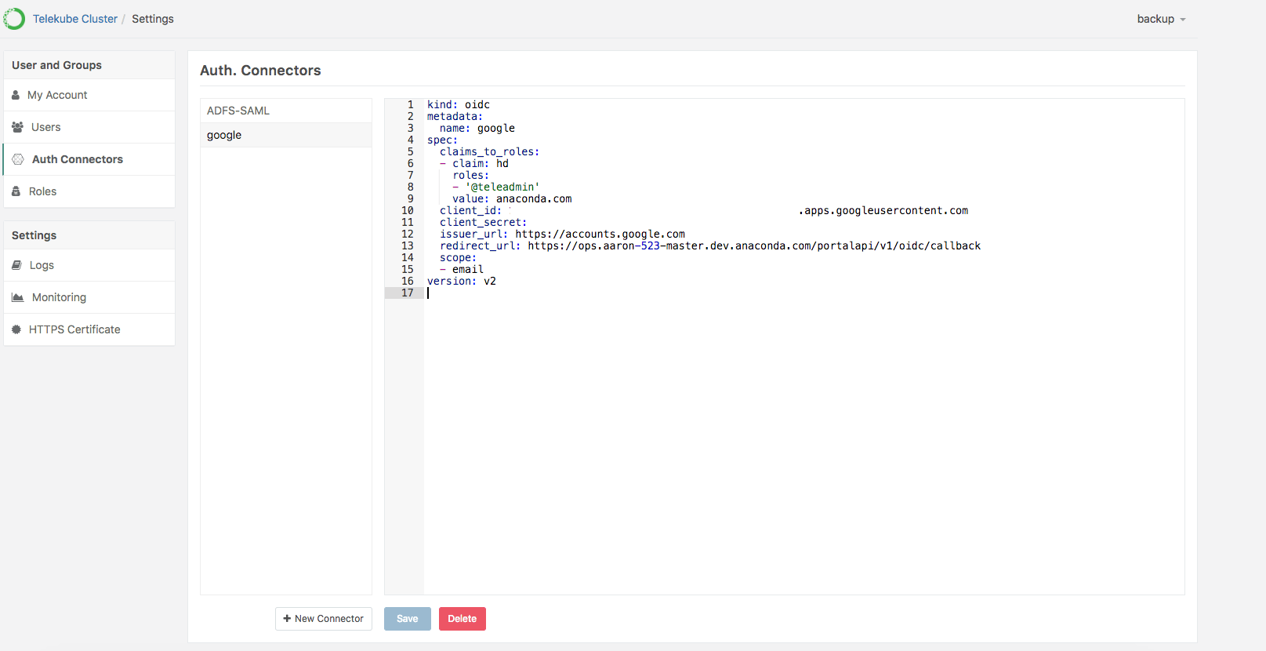
Task: Click the '@teleadmin' role value
Action: point(502,187)
